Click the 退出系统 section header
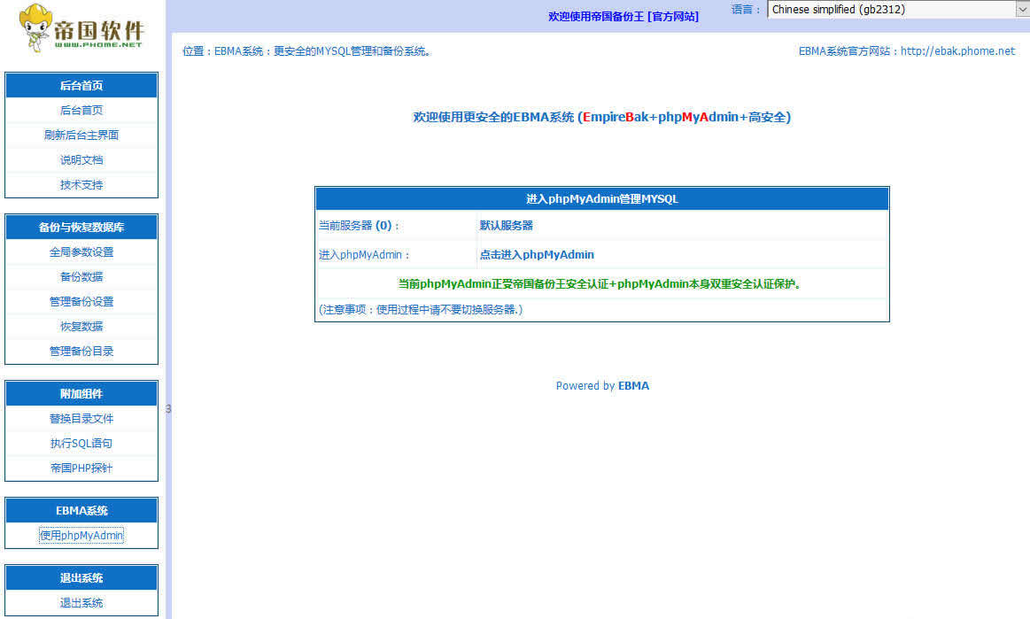This screenshot has width=1030, height=619. pos(81,578)
